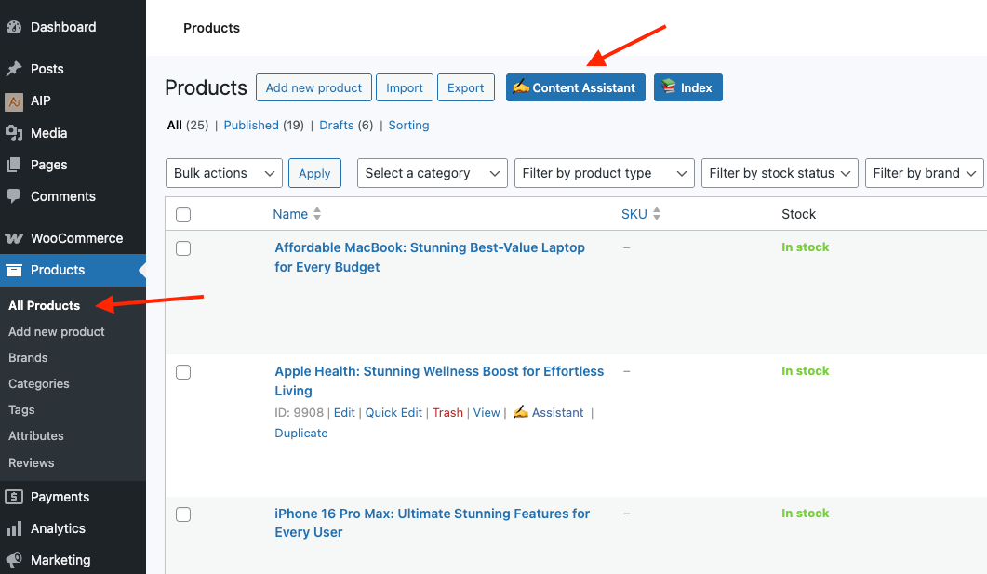Toggle the select-all products checkbox
The image size is (987, 574).
[x=183, y=215]
